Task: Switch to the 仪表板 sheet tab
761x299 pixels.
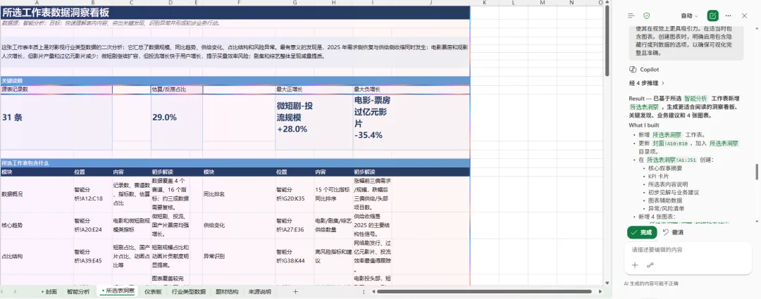Action: (153, 292)
